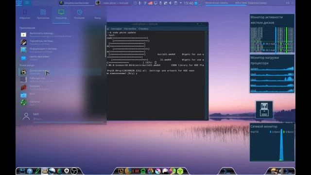311x175 pixels.
Task: Focus the launcher search field
Action: (69, 119)
